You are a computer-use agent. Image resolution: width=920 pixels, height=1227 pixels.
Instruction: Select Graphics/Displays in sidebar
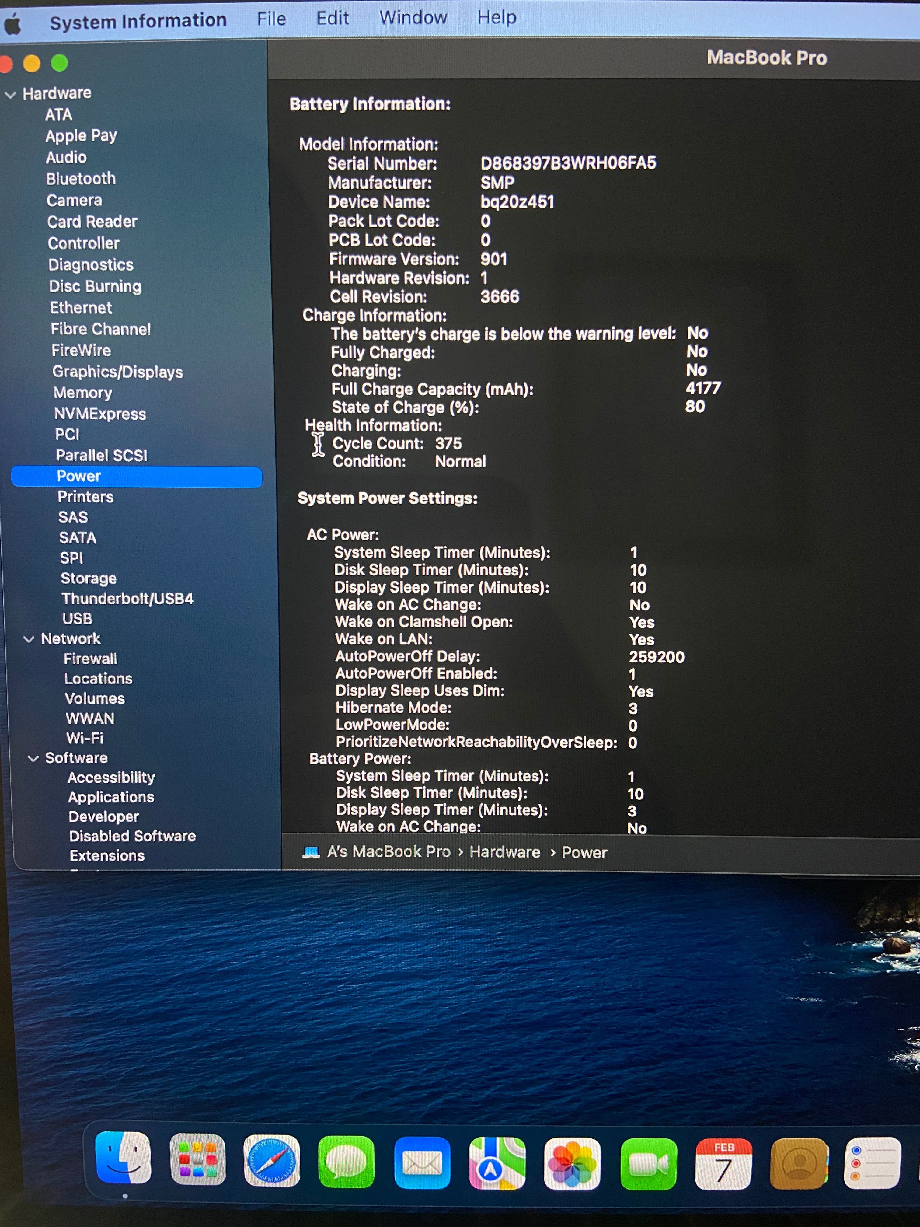[117, 372]
